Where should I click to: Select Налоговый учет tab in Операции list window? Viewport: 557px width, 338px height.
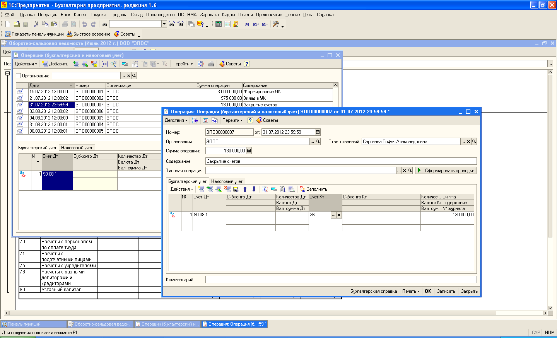[x=77, y=148]
